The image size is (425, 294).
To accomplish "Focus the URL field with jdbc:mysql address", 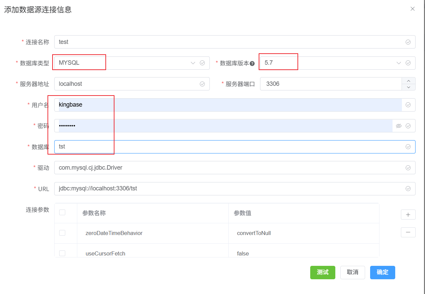I will click(235, 188).
